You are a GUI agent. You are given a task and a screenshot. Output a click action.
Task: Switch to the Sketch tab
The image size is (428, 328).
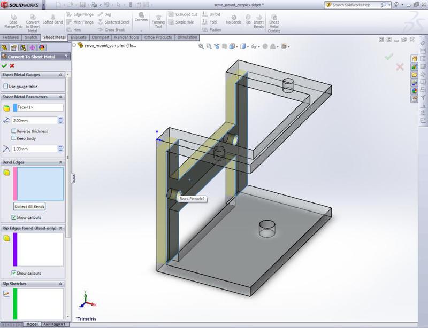coord(31,37)
